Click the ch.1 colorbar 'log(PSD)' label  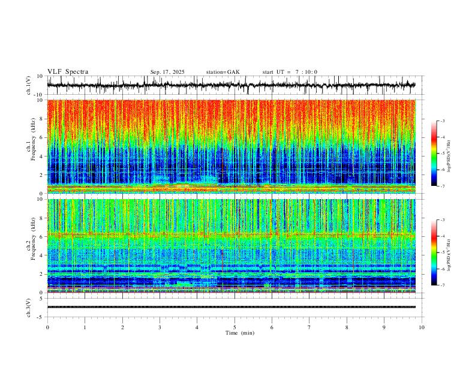(449, 157)
